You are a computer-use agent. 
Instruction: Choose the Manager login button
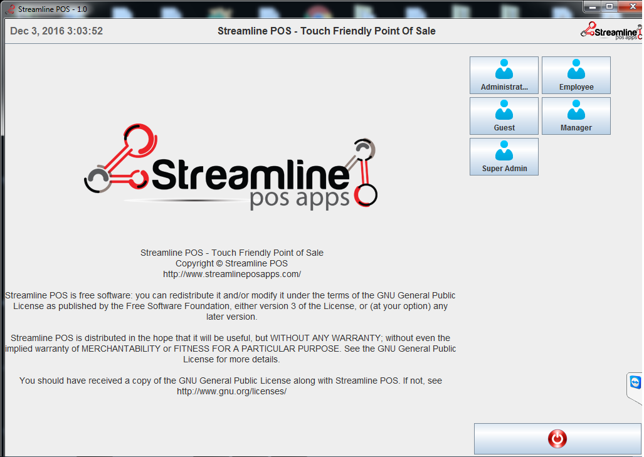tap(576, 116)
